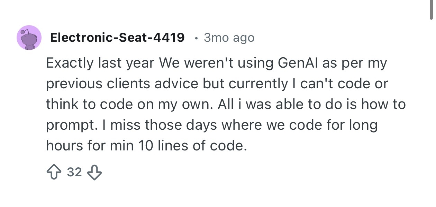Open the Electronic-Seat-4419 user profile
The width and height of the screenshot is (436, 207).
[x=117, y=38]
